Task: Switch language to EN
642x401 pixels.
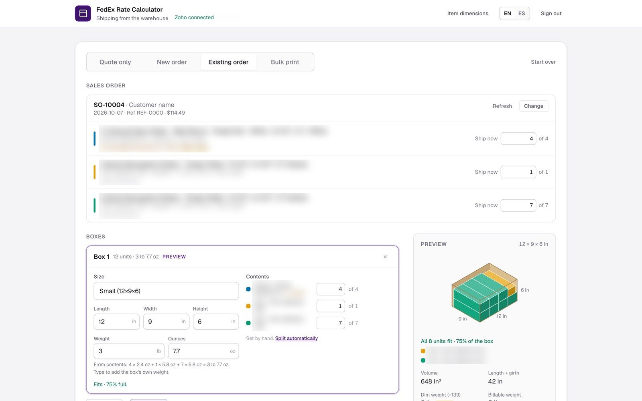Action: coord(508,13)
